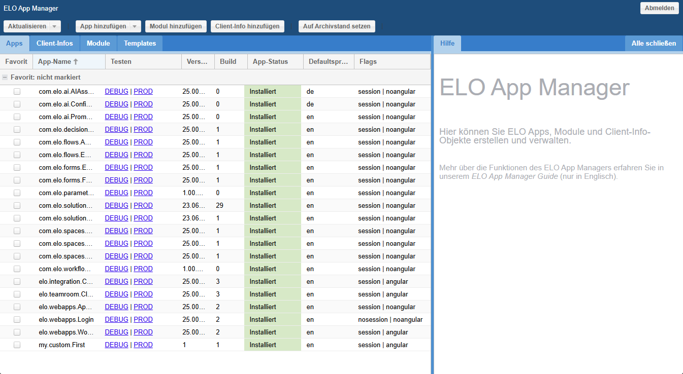Mark com.elo.ai.AIAss... as favorite checkbox

coord(17,92)
